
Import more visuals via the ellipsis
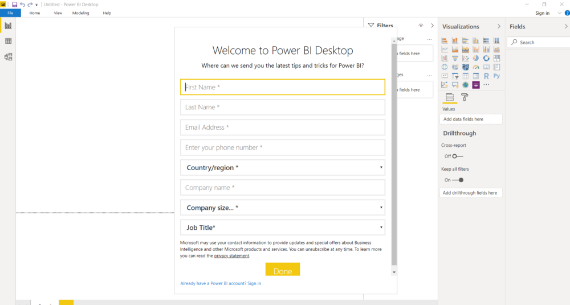click(486, 84)
